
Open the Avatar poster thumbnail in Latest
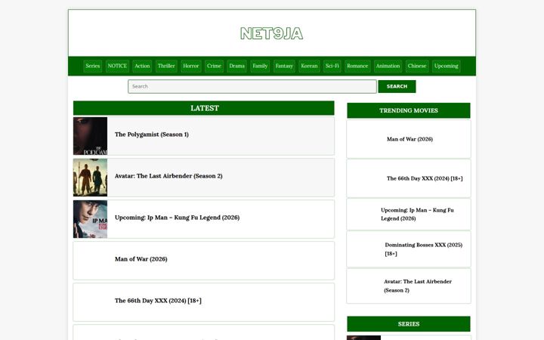[x=90, y=178]
